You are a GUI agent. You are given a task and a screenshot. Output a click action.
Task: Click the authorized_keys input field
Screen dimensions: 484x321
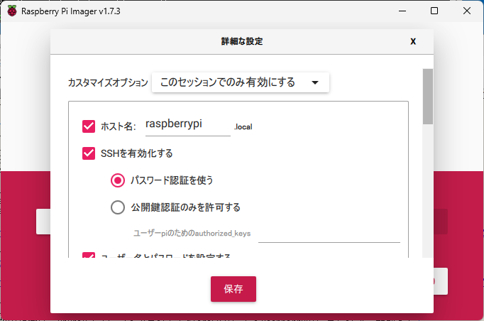329,235
